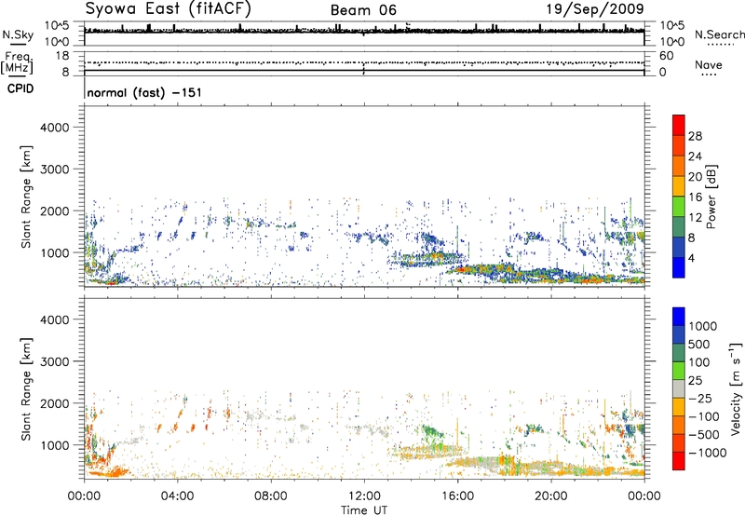Pick the gray -25 to 25 velocity colorbar segment
This screenshot has width=745, height=516.
point(679,388)
